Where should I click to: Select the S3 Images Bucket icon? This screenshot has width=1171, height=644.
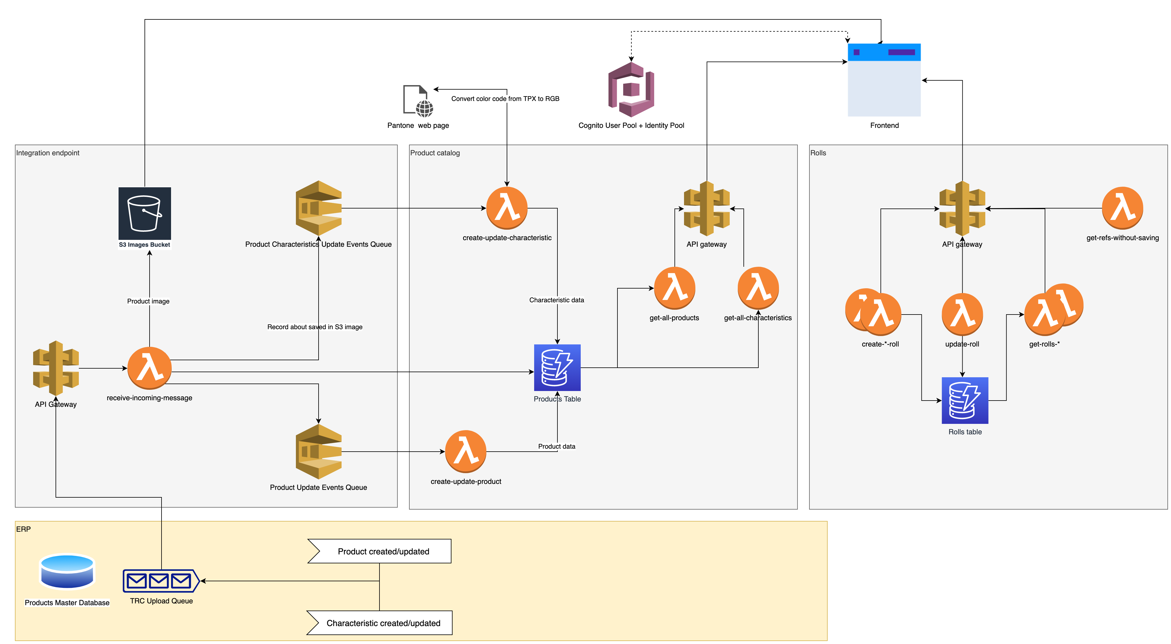(x=145, y=213)
